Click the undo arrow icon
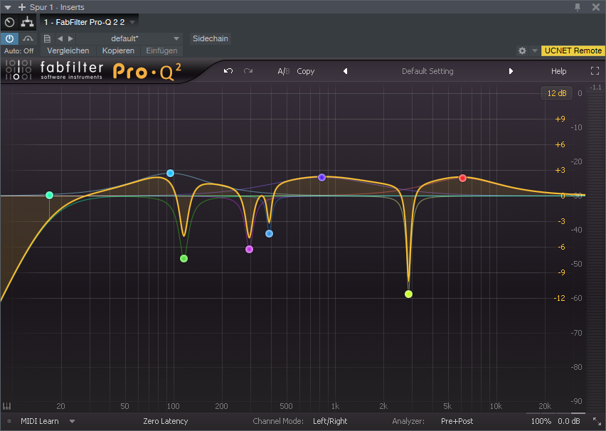This screenshot has width=606, height=431. (228, 71)
